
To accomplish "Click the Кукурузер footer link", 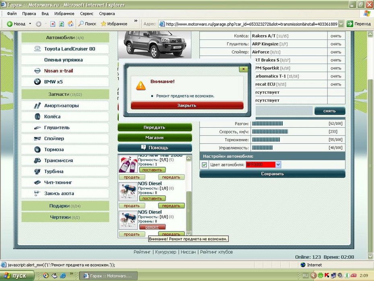I will click(x=166, y=252).
